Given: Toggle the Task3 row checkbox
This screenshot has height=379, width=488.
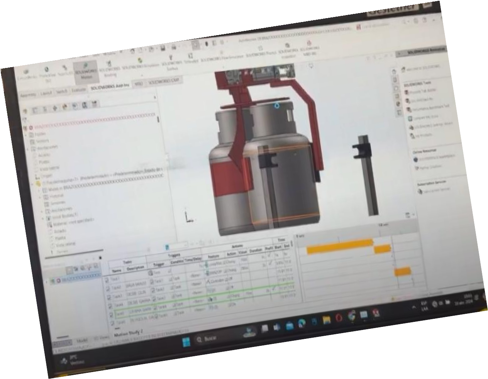Looking at the screenshot, I should click(x=109, y=298).
